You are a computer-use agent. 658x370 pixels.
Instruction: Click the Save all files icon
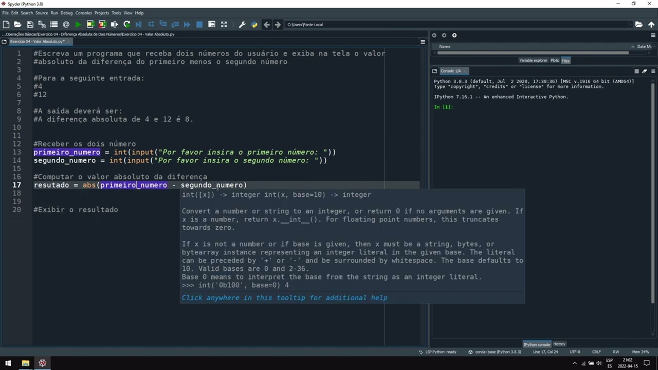[x=42, y=24]
